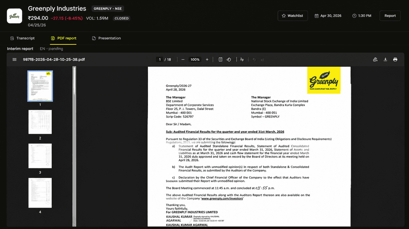Jump to page 3 thumbnail
Viewport: 409px width, 229px height.
[40, 156]
